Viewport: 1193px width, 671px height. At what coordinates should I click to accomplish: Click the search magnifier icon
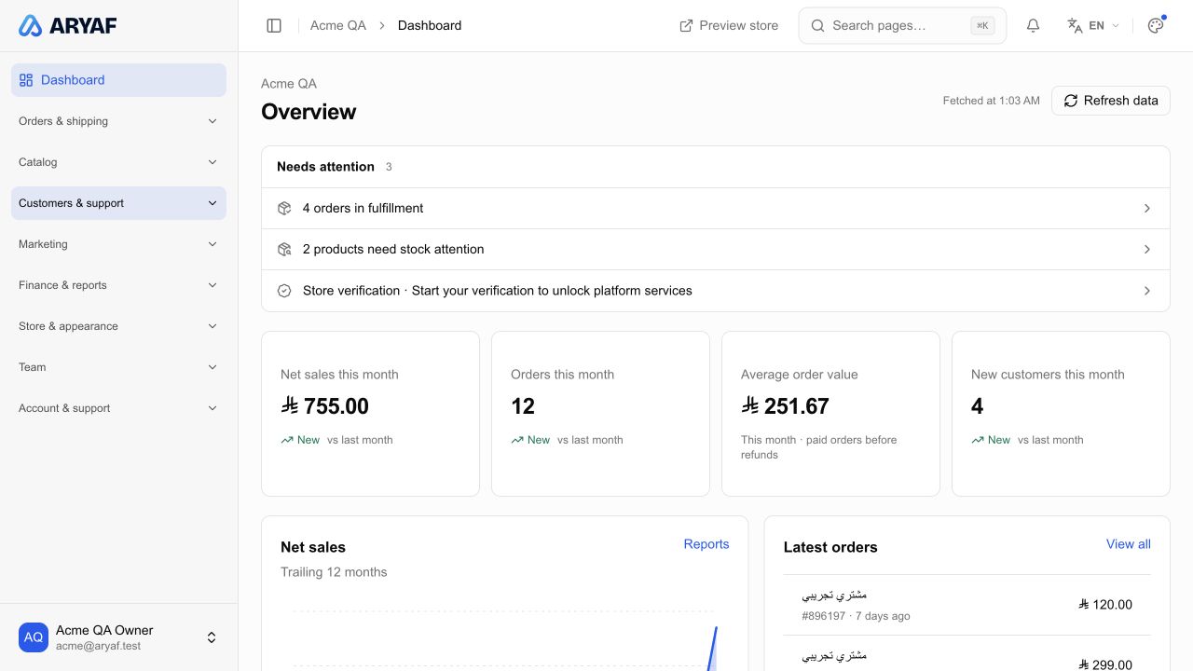point(817,26)
